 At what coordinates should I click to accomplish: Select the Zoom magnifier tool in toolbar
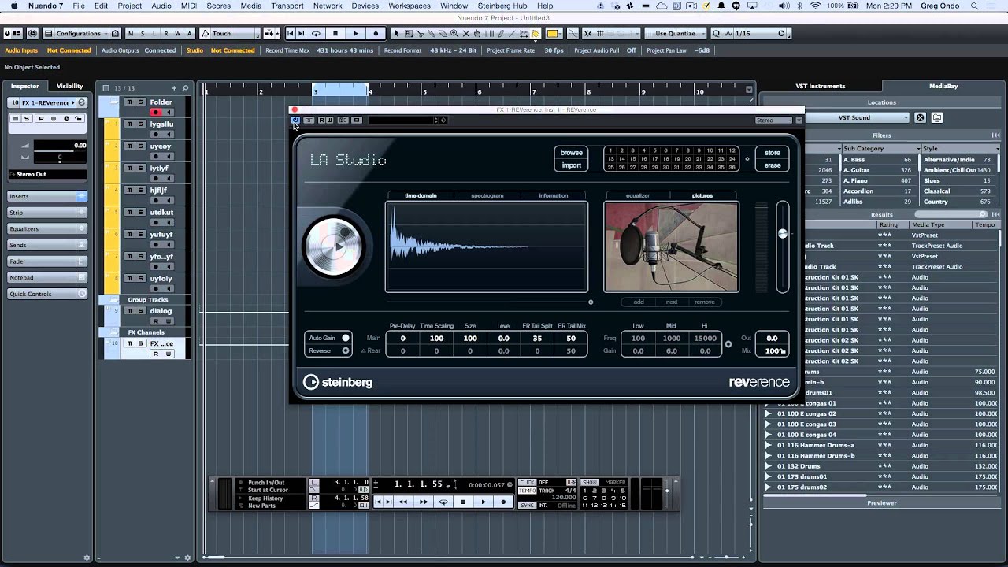[x=455, y=34]
